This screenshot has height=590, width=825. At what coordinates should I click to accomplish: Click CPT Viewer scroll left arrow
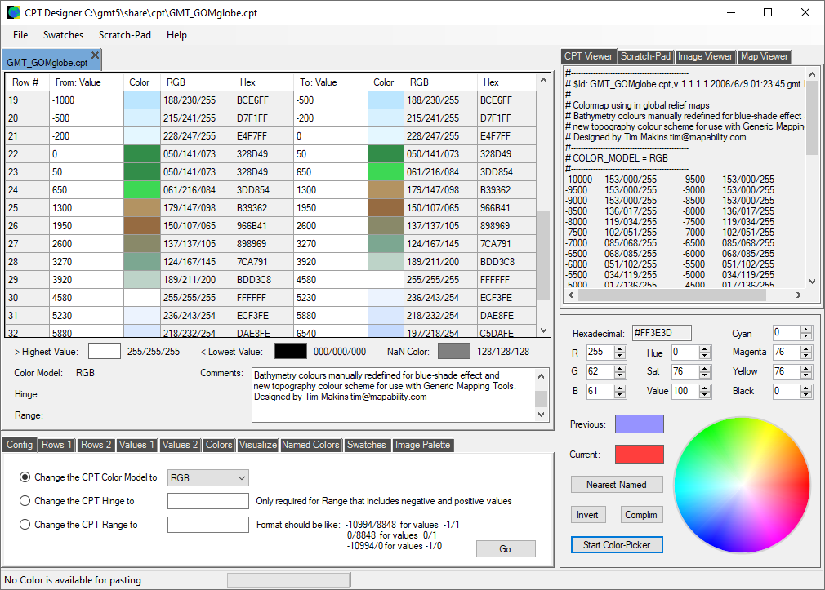[x=571, y=295]
